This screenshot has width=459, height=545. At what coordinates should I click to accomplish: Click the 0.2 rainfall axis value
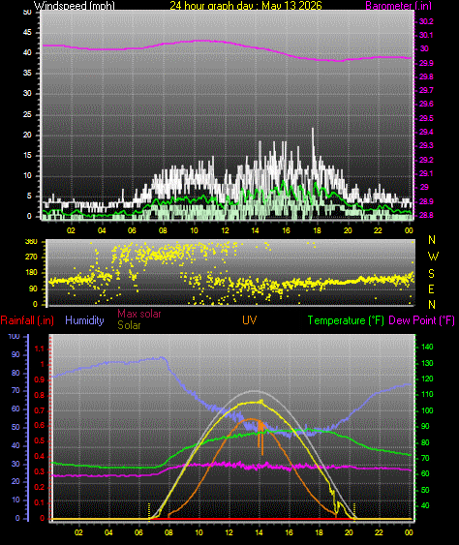point(40,487)
